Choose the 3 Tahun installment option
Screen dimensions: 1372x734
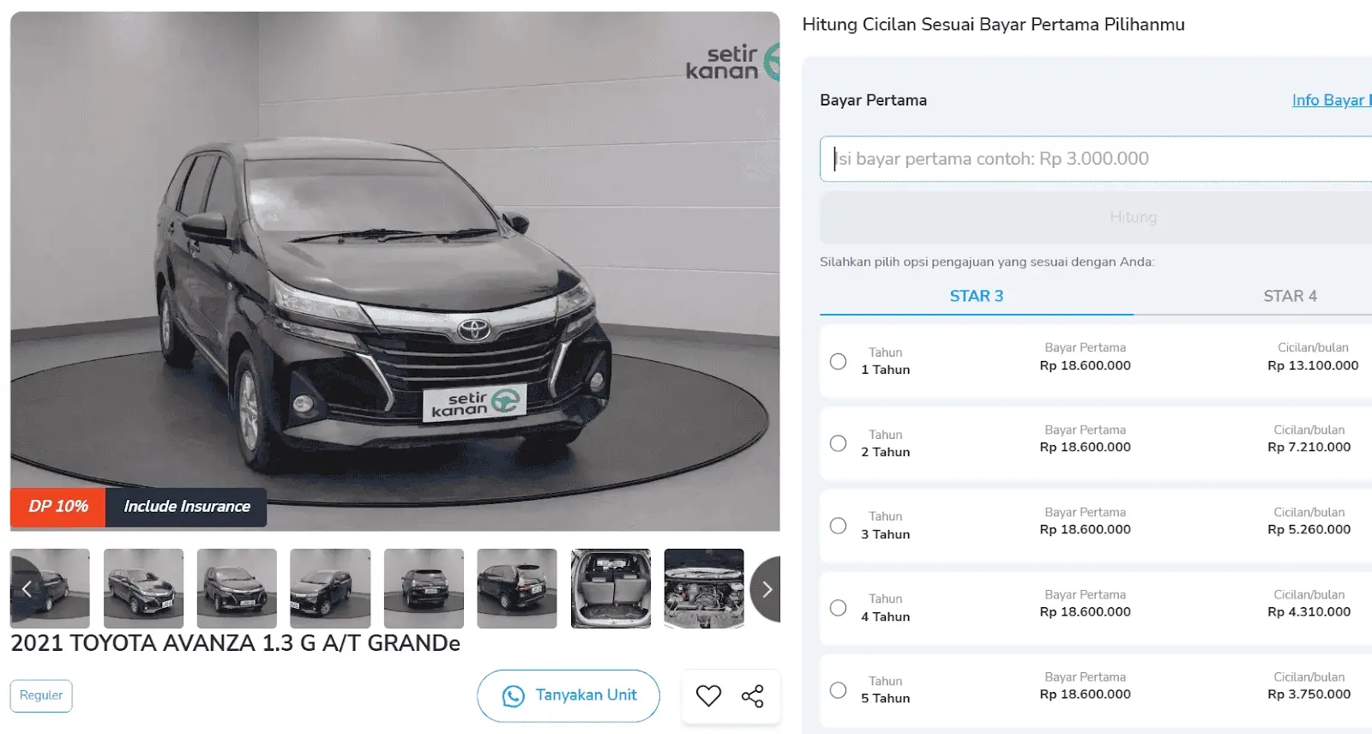[838, 526]
